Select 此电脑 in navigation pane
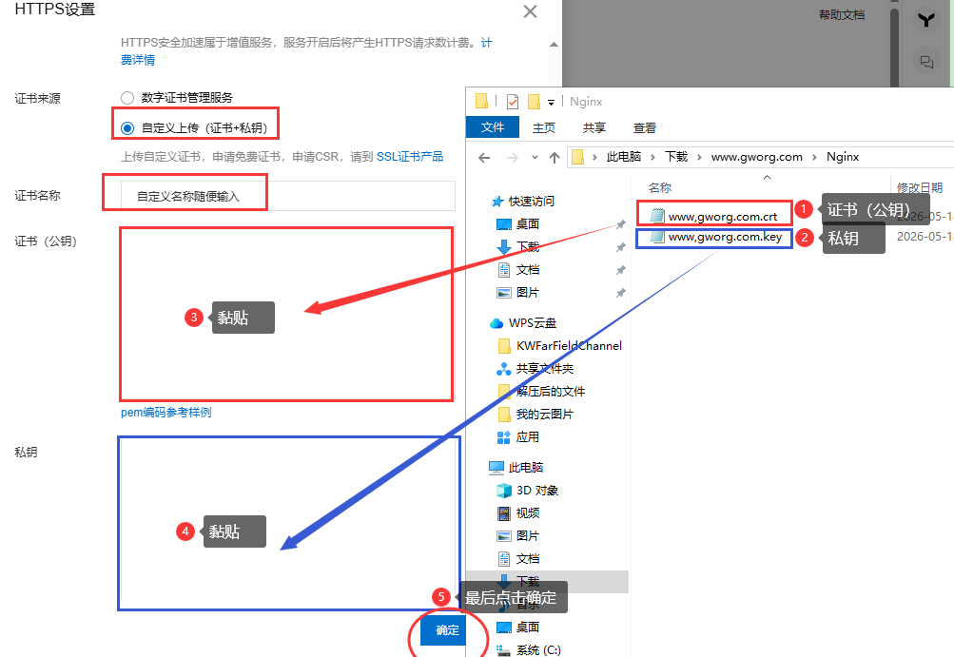 525,467
